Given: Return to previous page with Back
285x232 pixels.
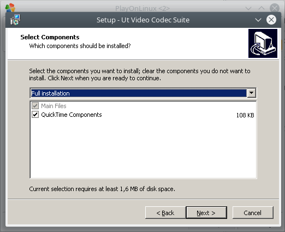Looking at the screenshot, I should (165, 212).
